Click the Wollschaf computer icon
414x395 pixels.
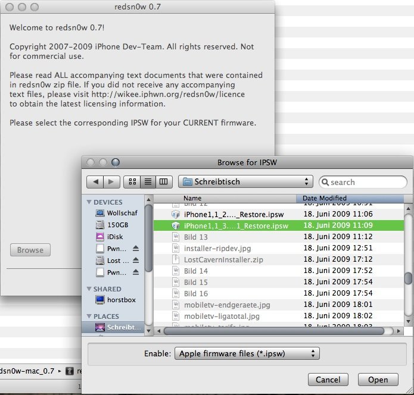(100, 213)
